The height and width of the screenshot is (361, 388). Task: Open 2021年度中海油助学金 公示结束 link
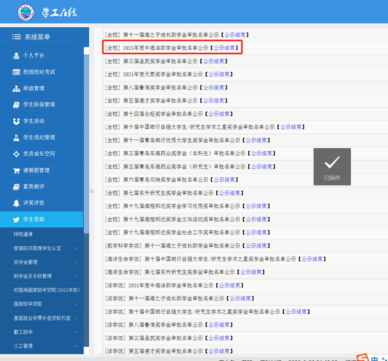coord(224,47)
